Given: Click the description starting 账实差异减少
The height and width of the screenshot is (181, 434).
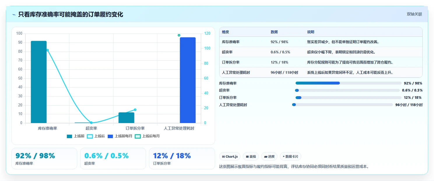Looking at the screenshot, I should pyautogui.click(x=343, y=42).
